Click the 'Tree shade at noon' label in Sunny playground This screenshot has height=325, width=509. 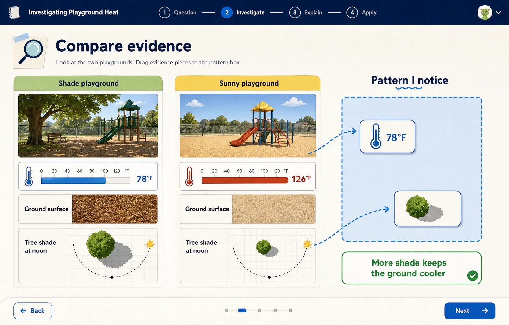point(201,247)
